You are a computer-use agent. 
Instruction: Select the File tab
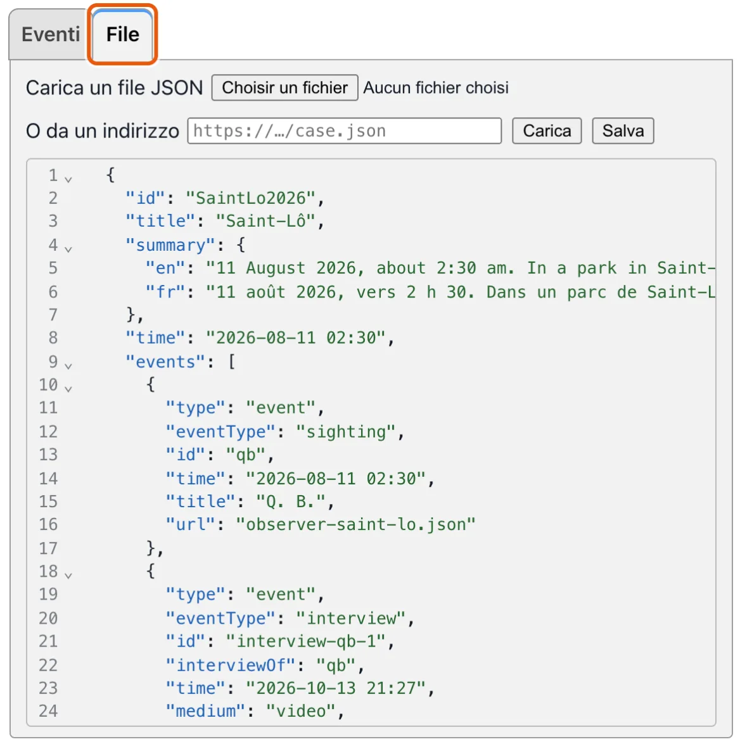coord(122,34)
